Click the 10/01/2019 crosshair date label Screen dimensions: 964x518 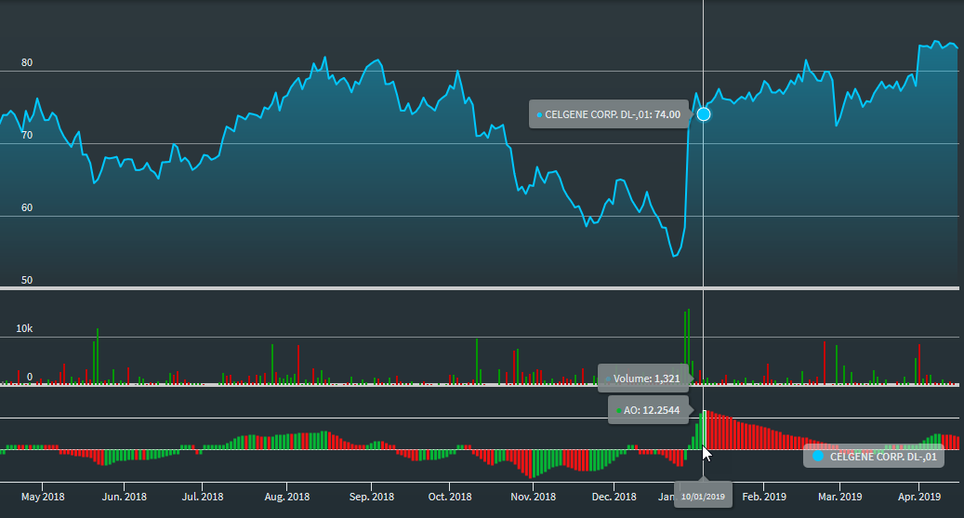703,497
